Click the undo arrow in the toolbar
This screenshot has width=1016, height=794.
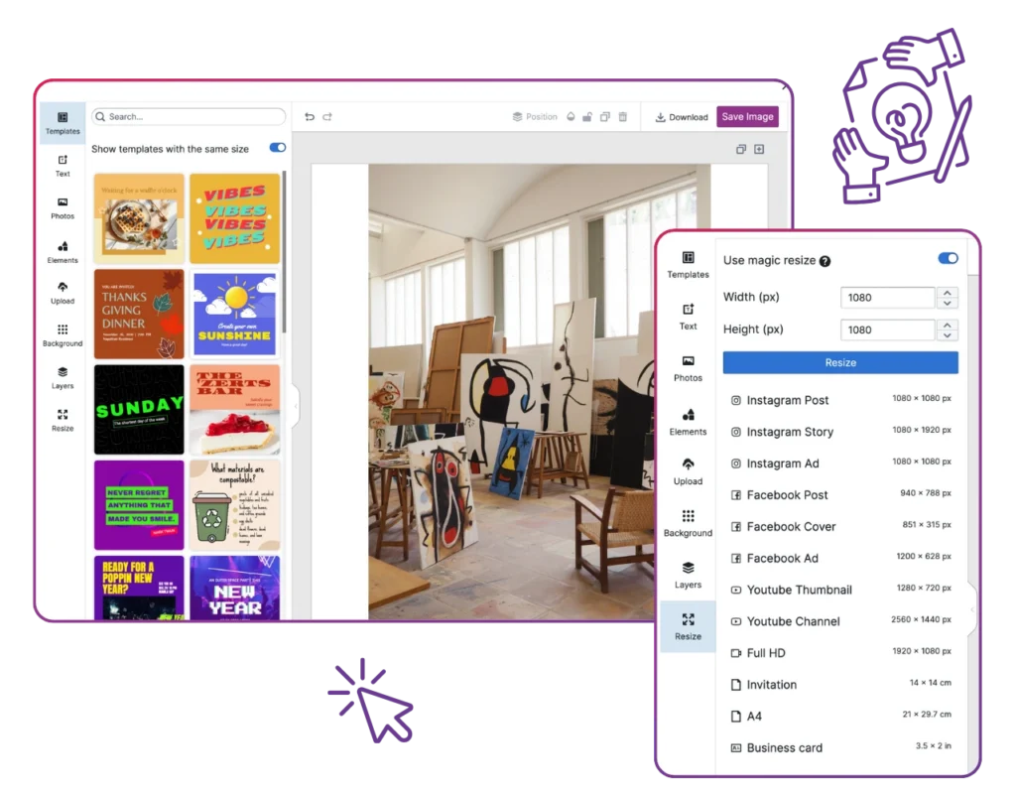[310, 117]
